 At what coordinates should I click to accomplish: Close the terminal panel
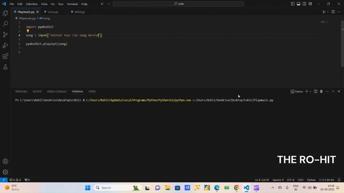coord(339,92)
